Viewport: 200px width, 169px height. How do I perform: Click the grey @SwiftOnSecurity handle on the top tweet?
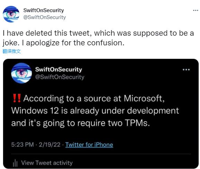[44, 17]
